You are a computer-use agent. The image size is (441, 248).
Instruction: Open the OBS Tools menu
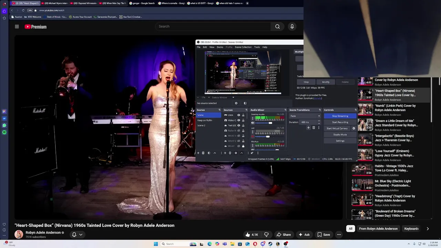pyautogui.click(x=257, y=47)
